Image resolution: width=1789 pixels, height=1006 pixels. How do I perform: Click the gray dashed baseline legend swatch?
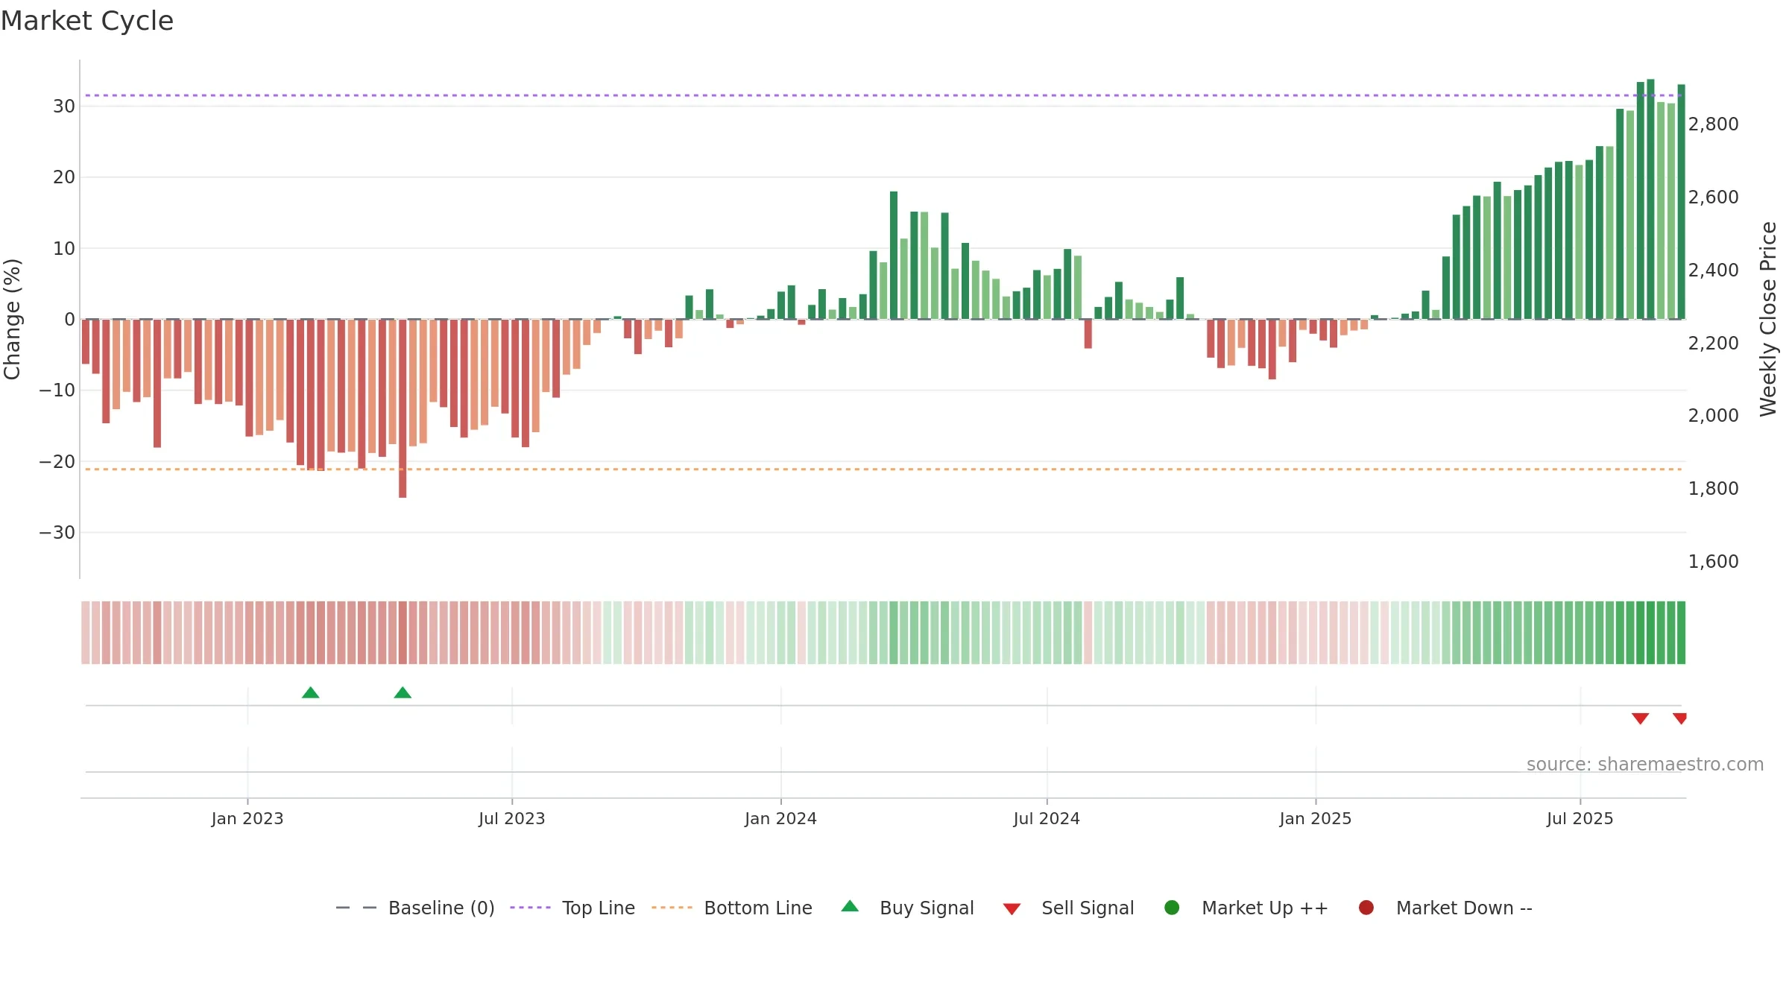point(356,908)
